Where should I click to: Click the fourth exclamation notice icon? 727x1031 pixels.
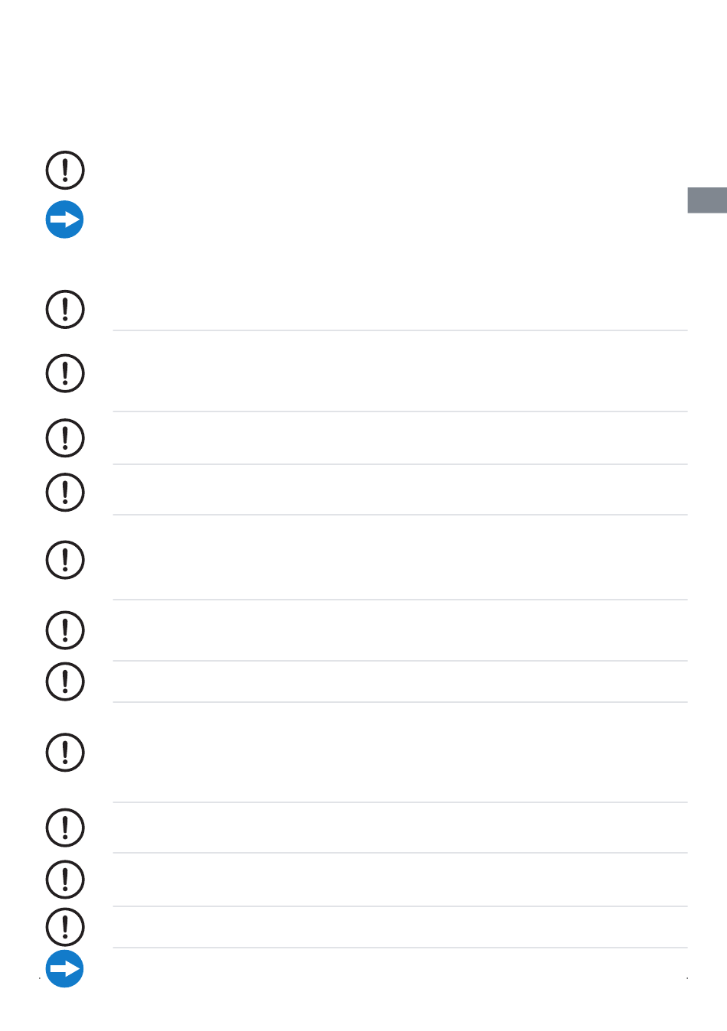click(x=65, y=437)
